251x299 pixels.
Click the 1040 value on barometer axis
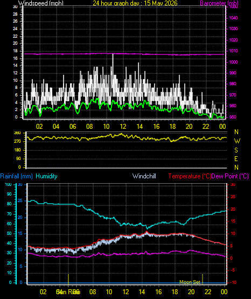(233, 18)
